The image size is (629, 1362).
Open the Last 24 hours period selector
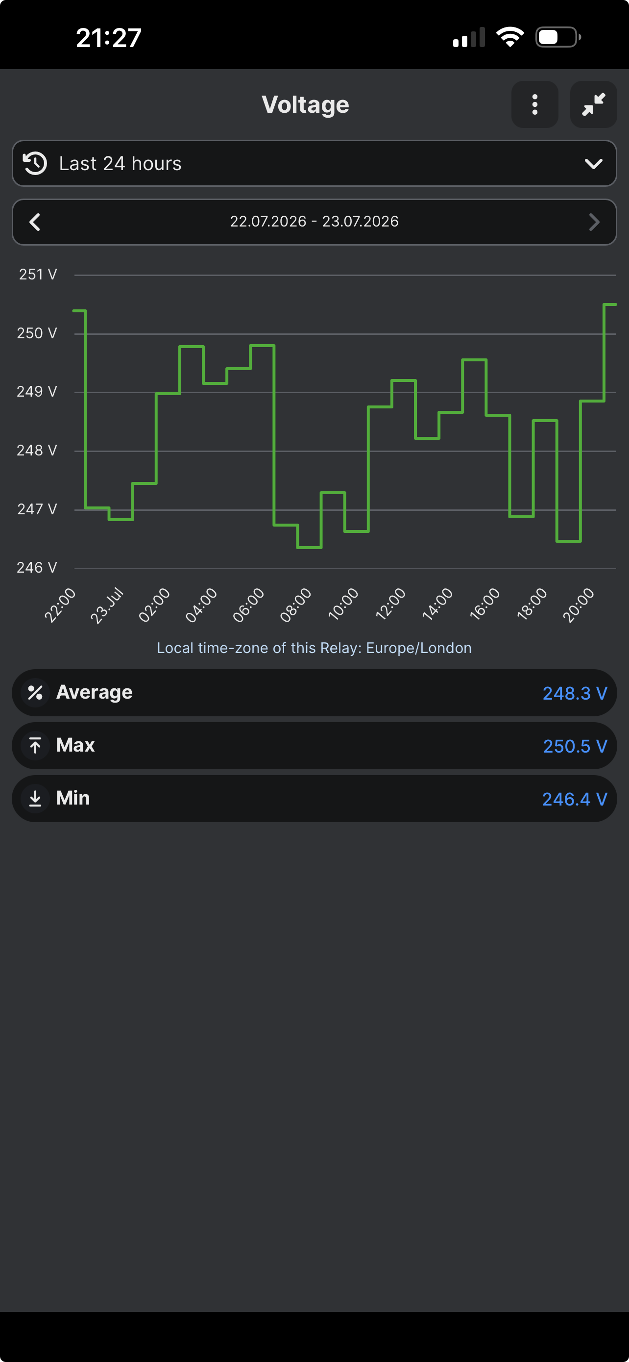[x=314, y=163]
